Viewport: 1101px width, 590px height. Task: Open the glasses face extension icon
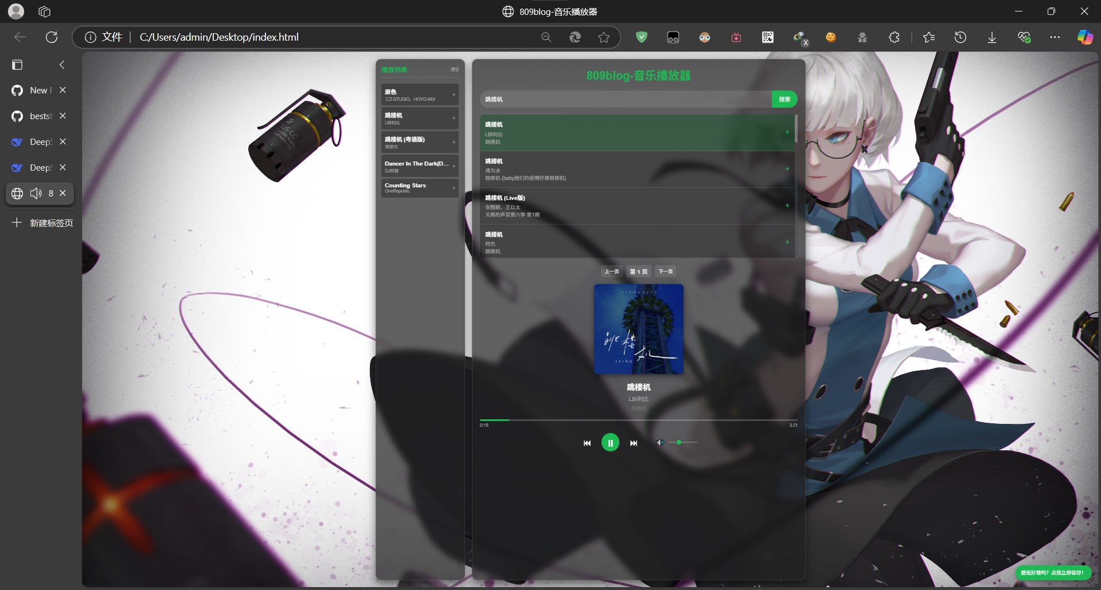(x=705, y=37)
